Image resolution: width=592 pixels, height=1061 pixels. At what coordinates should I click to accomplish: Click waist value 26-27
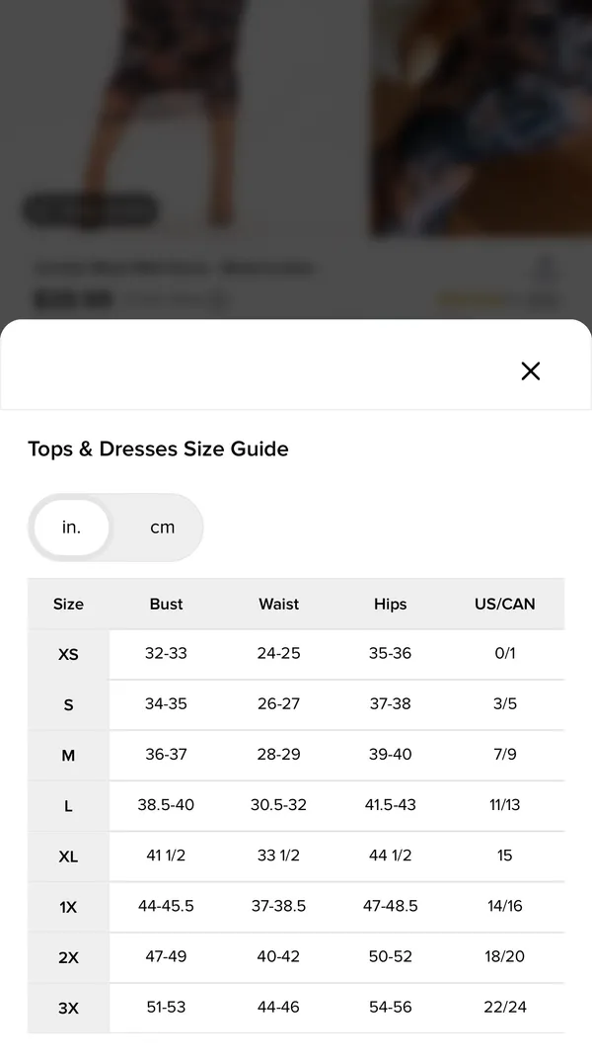coord(278,703)
